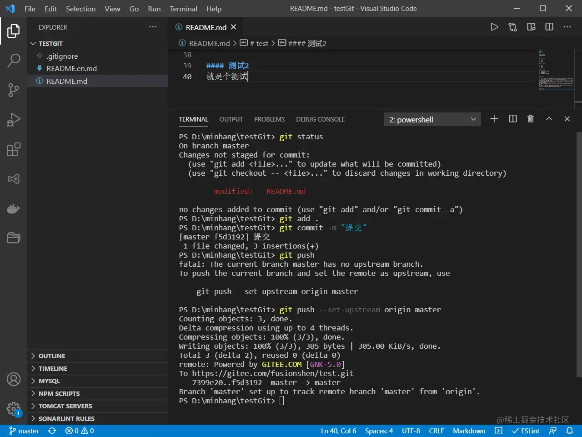Open README.en.md in explorer

97,68
